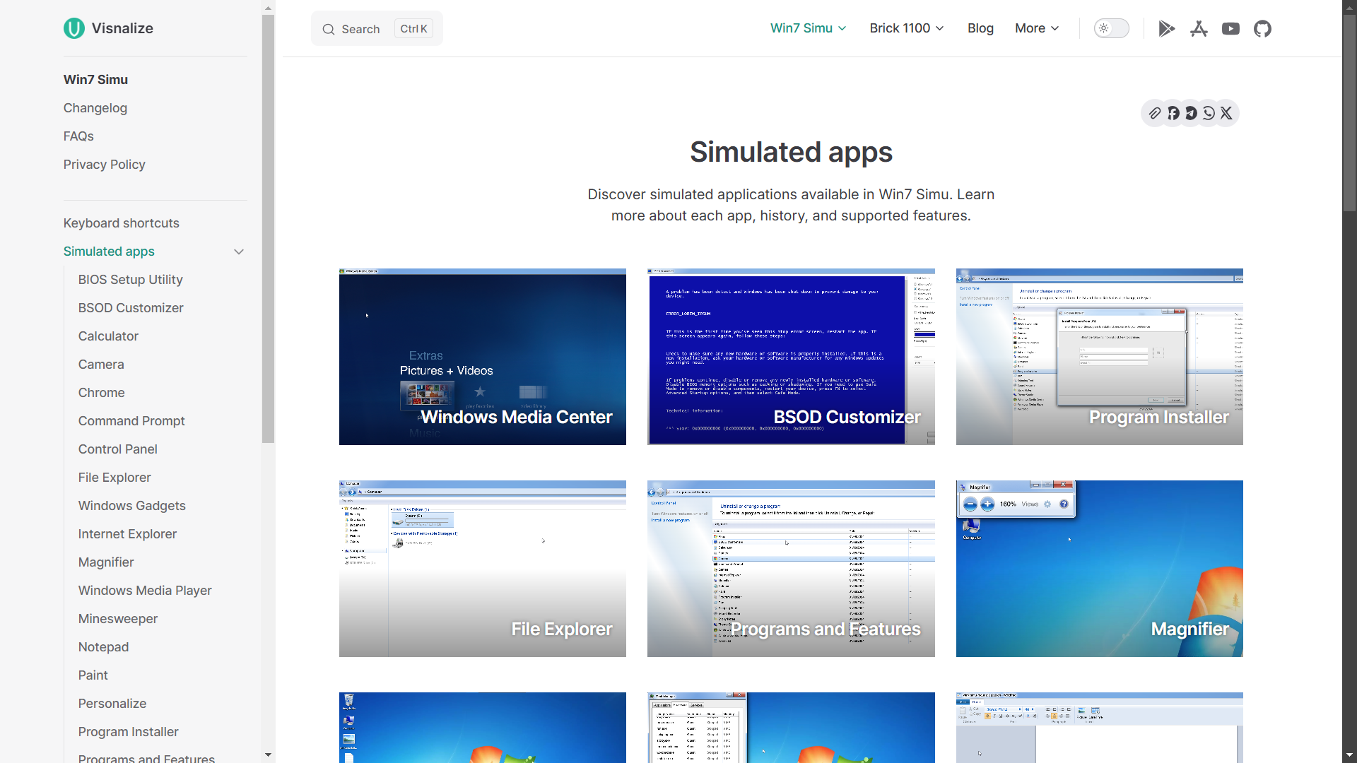The height and width of the screenshot is (763, 1357).
Task: Open the Brick 1100 dropdown menu
Action: click(906, 28)
